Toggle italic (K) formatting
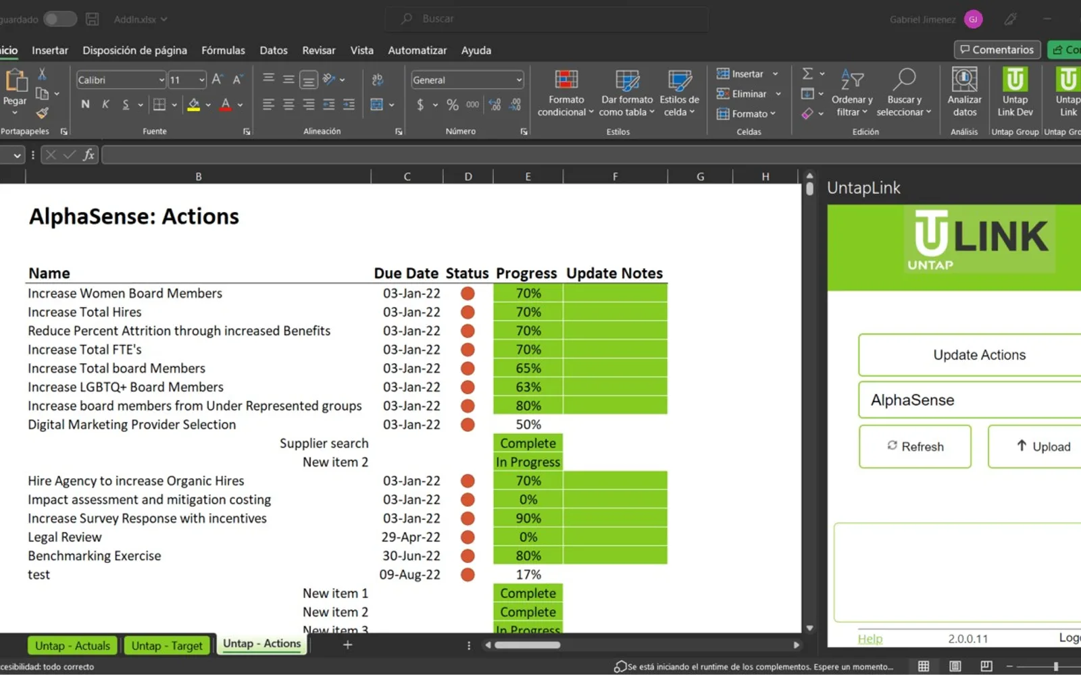 coord(105,104)
